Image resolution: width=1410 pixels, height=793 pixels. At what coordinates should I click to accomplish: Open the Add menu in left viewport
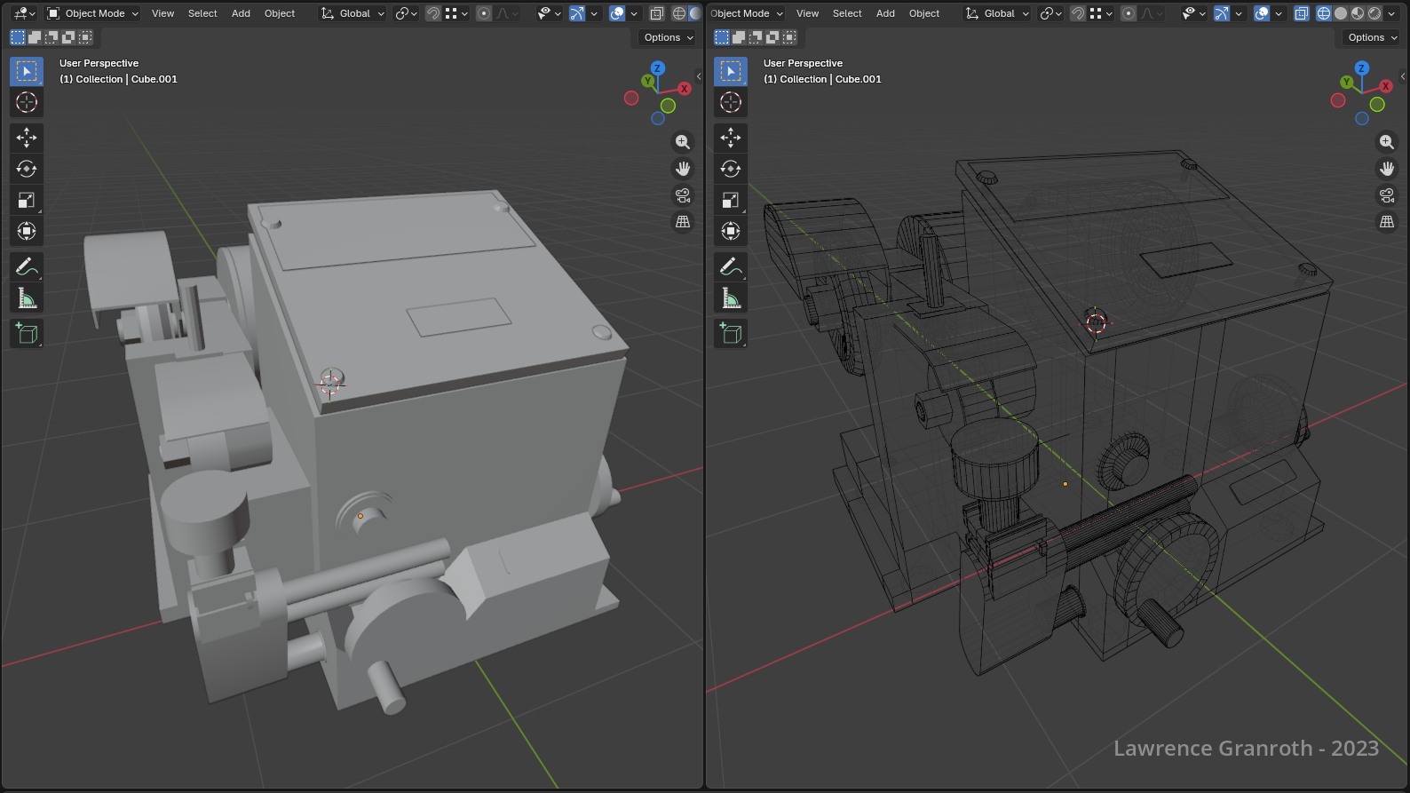pos(241,13)
